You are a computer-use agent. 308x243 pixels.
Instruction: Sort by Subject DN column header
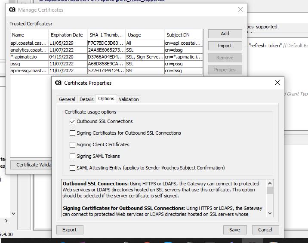pos(183,35)
